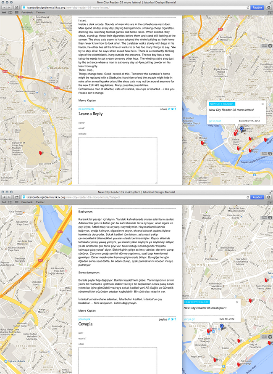The height and width of the screenshot is (374, 273).
Task: Go back in the Turkish page window
Action: tap(4, 197)
